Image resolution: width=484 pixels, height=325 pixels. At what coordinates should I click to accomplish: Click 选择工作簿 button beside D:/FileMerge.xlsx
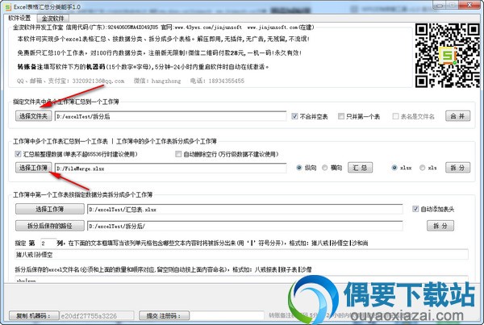coord(33,168)
